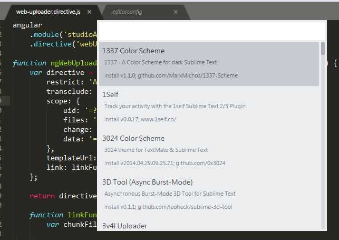
Task: Close the web-uploader.directive.js tab
Action: (89, 12)
